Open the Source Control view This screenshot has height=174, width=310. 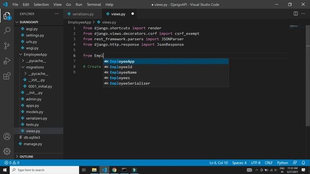pos(7,46)
